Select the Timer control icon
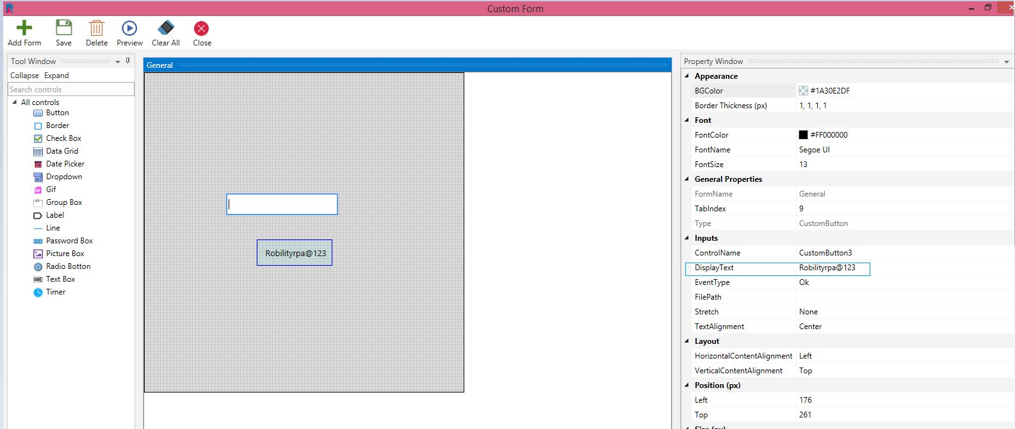 coord(38,292)
